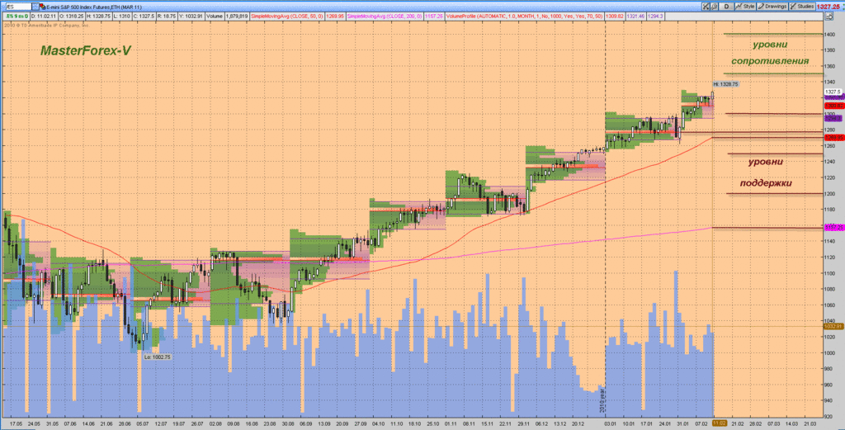Click the open price O: 1318.25
The height and width of the screenshot is (430, 845).
pyautogui.click(x=71, y=17)
